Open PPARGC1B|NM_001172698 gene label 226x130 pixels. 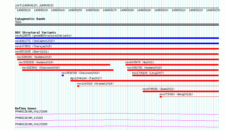(x=31, y=111)
